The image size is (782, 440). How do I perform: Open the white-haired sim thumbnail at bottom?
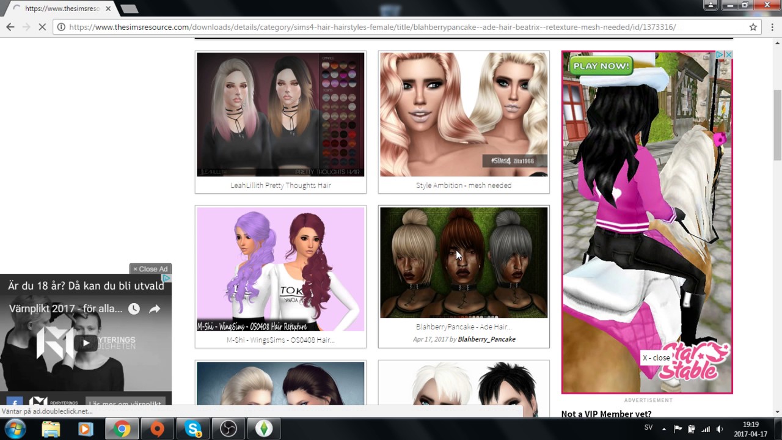click(x=464, y=383)
